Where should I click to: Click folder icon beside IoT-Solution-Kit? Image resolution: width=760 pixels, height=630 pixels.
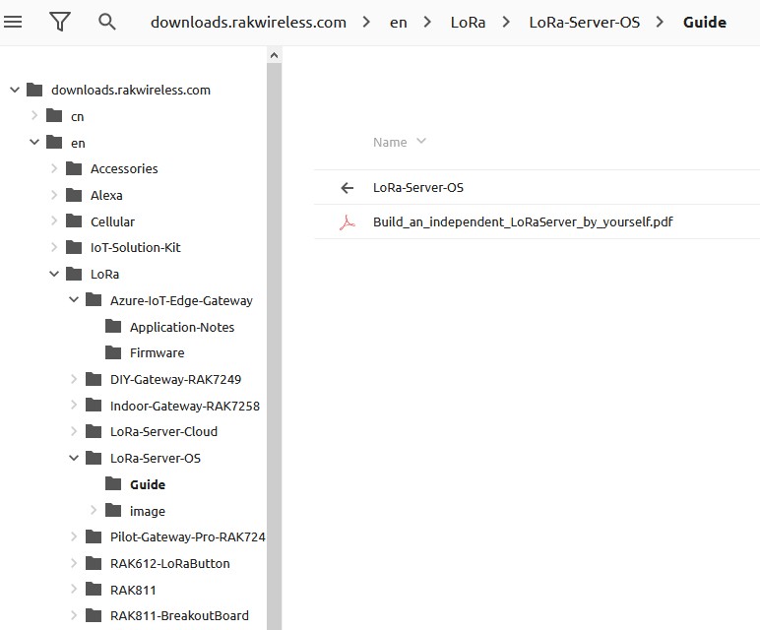point(74,247)
